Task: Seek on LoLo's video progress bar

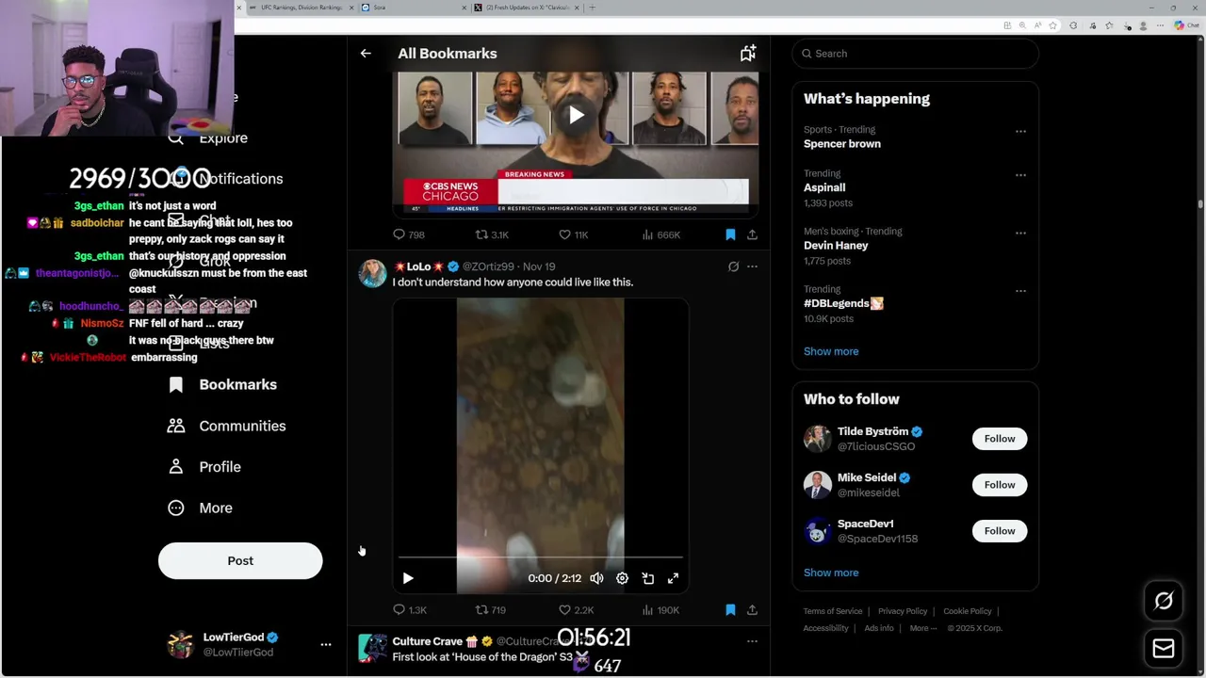Action: point(541,558)
